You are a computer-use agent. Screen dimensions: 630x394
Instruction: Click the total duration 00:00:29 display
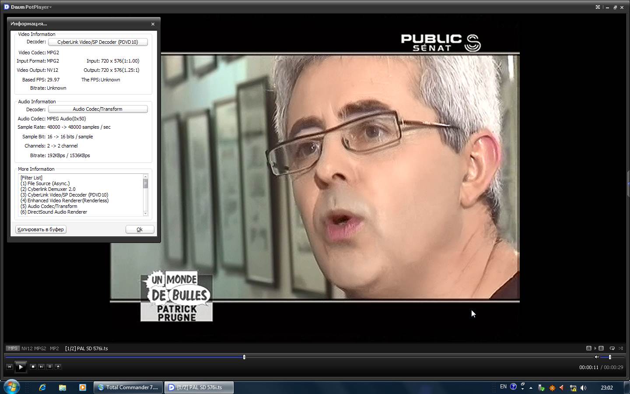[x=613, y=367]
